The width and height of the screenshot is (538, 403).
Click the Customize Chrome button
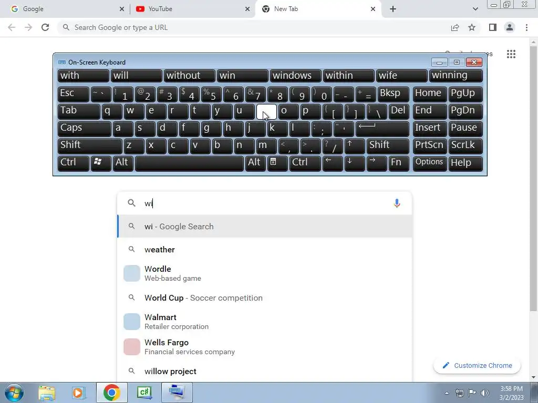477,365
